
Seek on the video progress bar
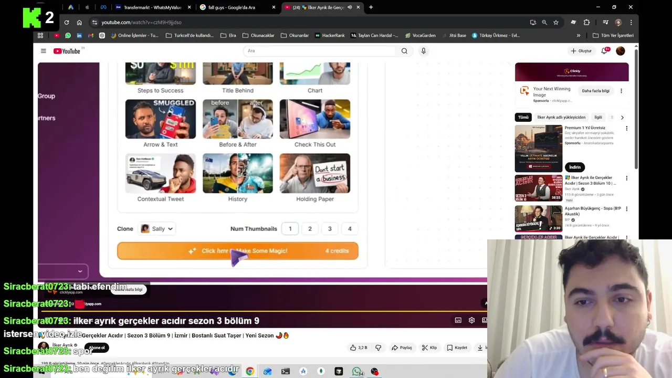click(x=262, y=312)
